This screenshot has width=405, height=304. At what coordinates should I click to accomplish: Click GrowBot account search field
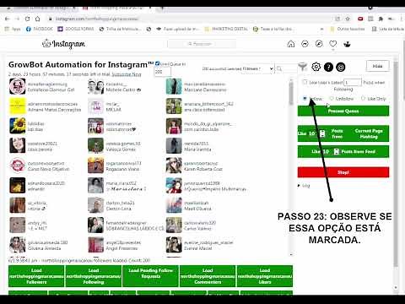pyautogui.click(x=286, y=68)
